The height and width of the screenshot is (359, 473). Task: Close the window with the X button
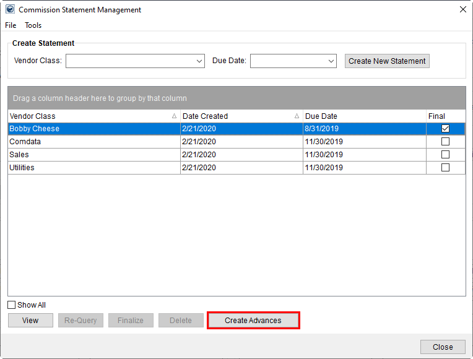pyautogui.click(x=462, y=9)
